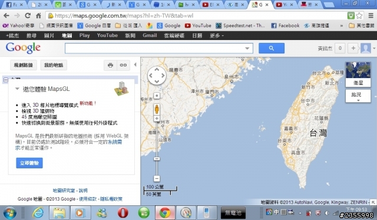Screen dimensions: 377x220
Task: Open Gmail from the black Google bar
Action: point(150,35)
